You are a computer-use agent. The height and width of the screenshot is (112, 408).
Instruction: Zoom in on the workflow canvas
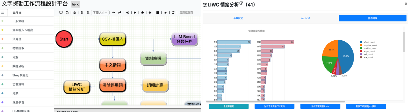82,13
